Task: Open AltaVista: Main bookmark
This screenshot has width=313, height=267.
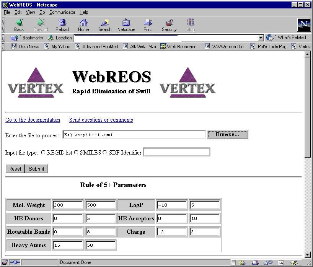Action: [140, 47]
